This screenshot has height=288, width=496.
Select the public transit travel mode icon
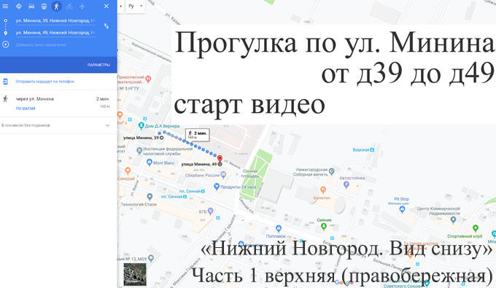click(x=44, y=6)
